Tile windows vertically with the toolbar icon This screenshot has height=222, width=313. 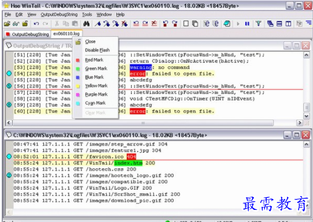(288, 24)
